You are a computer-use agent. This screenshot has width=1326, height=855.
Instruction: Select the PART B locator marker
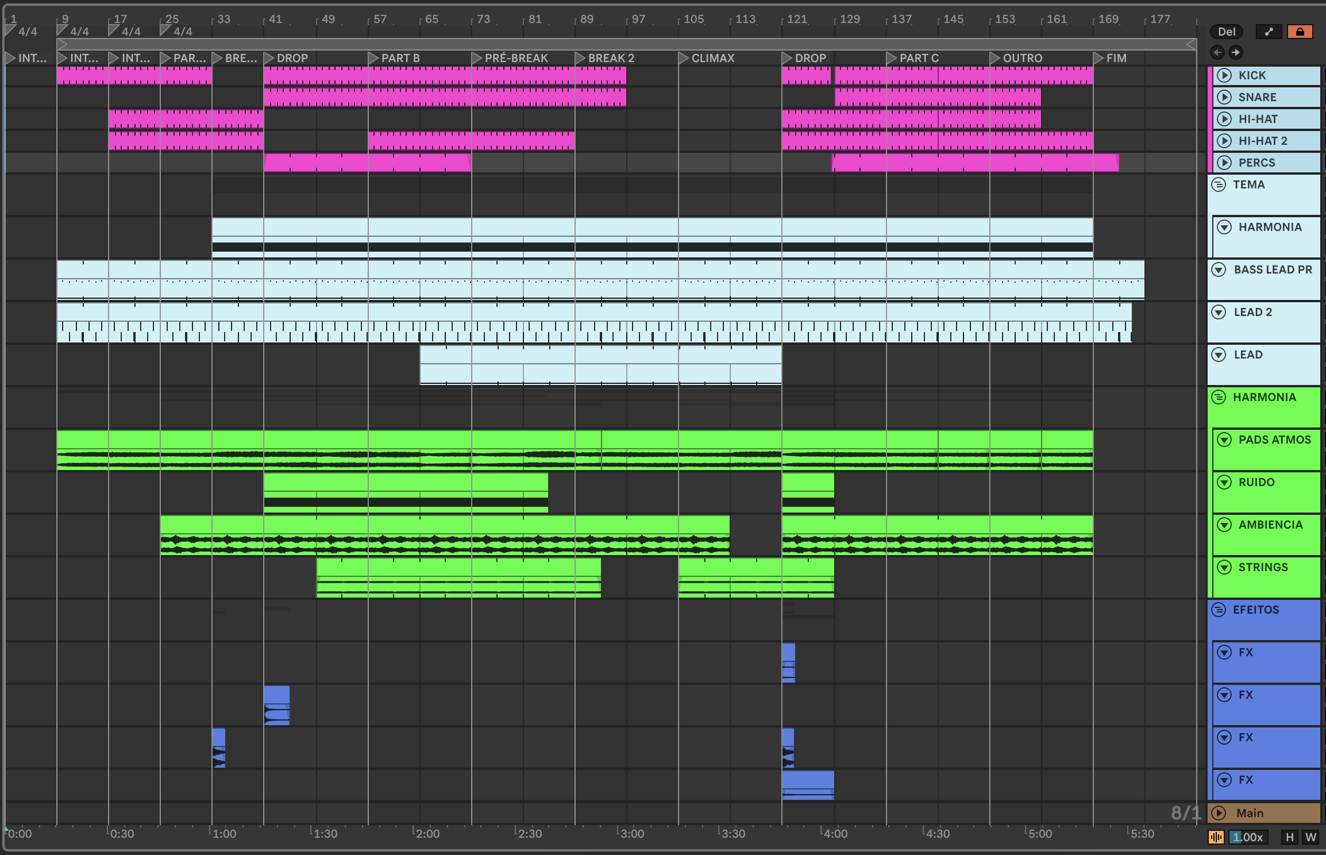373,58
